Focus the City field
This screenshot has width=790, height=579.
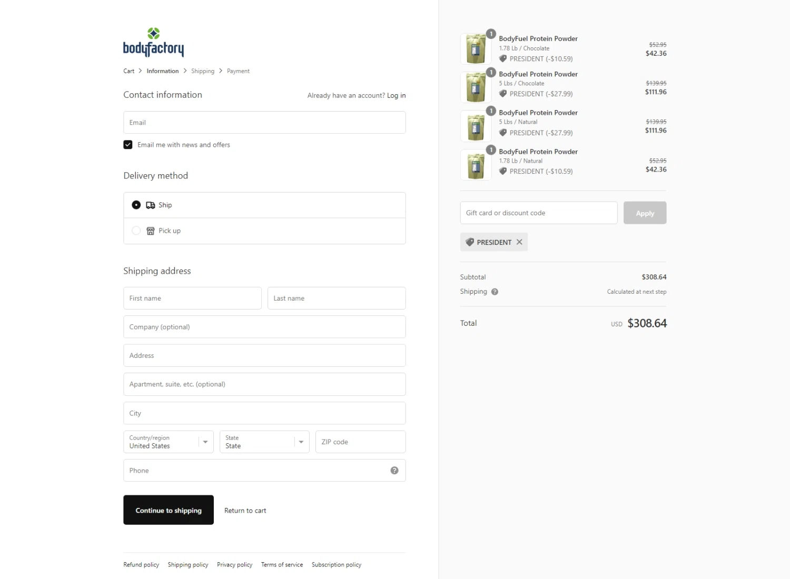[264, 413]
